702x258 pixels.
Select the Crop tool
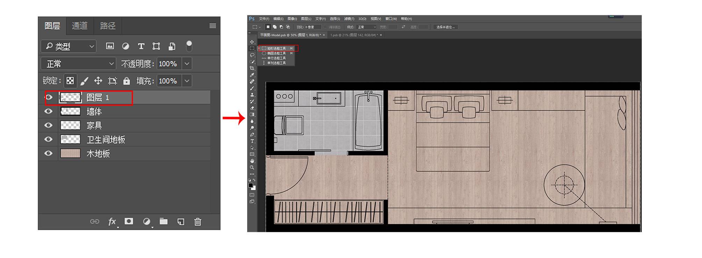pos(252,68)
